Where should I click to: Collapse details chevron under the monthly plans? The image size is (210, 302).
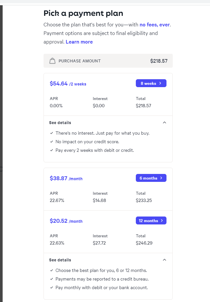tap(165, 260)
